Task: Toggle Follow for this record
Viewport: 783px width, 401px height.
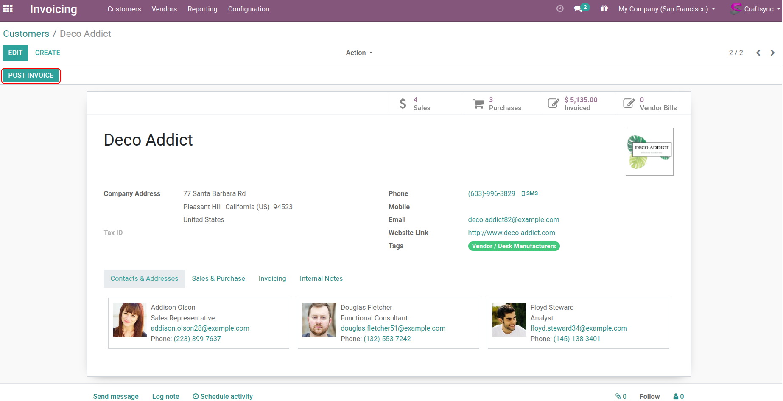Action: (x=649, y=396)
